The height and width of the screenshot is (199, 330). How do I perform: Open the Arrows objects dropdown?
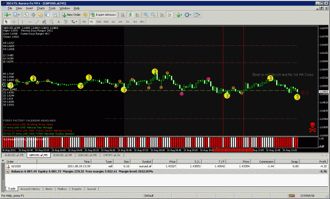coord(74,22)
